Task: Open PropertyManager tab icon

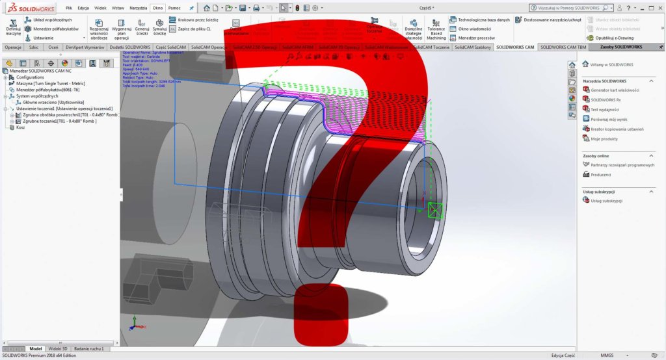Action: click(23, 64)
